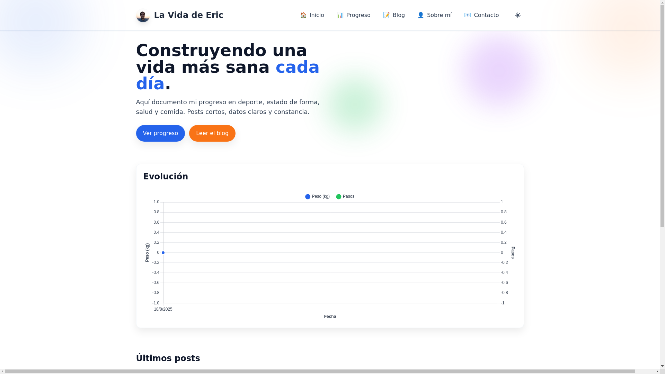Go to the Inicio nav item
Image resolution: width=665 pixels, height=374 pixels.
coord(312,15)
